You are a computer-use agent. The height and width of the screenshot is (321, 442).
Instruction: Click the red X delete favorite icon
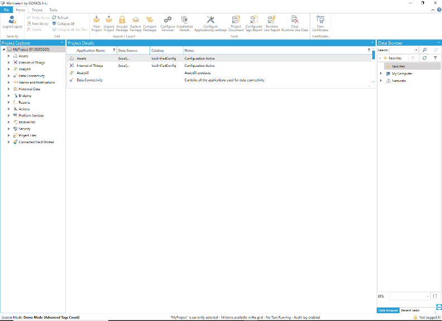pyautogui.click(x=413, y=58)
